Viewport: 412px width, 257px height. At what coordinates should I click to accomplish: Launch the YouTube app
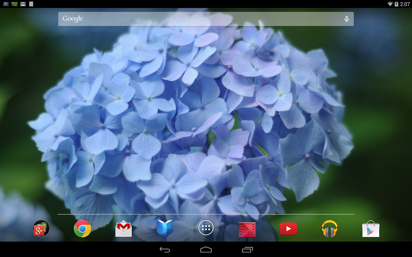[x=288, y=229]
